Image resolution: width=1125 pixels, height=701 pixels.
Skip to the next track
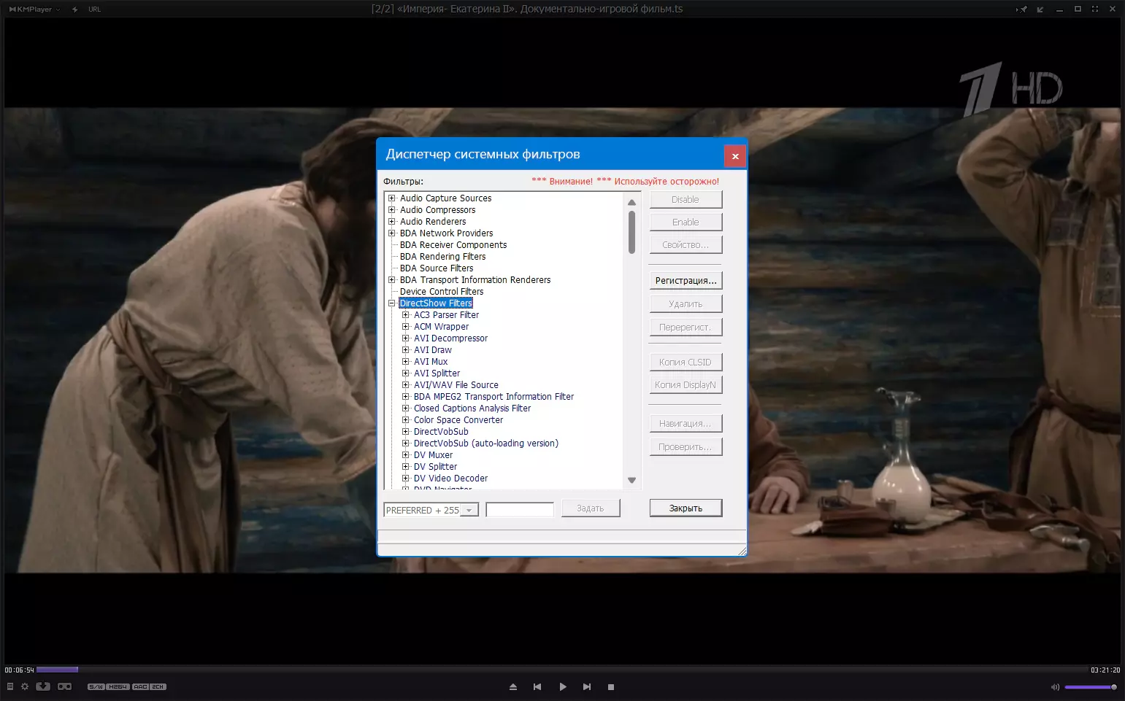(x=587, y=686)
